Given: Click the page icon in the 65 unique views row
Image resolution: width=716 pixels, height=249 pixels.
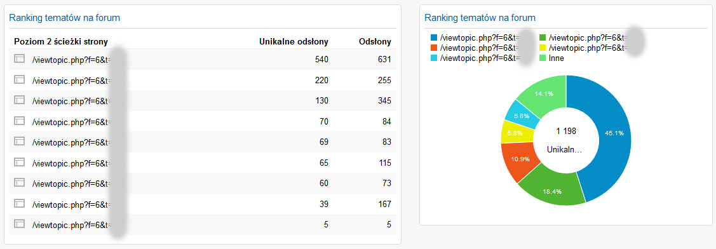Looking at the screenshot, I should coord(19,162).
